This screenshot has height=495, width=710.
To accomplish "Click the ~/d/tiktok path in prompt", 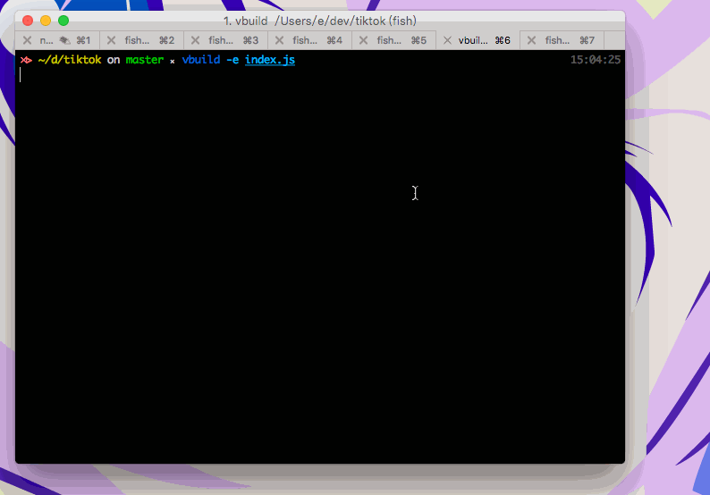I will [x=70, y=60].
